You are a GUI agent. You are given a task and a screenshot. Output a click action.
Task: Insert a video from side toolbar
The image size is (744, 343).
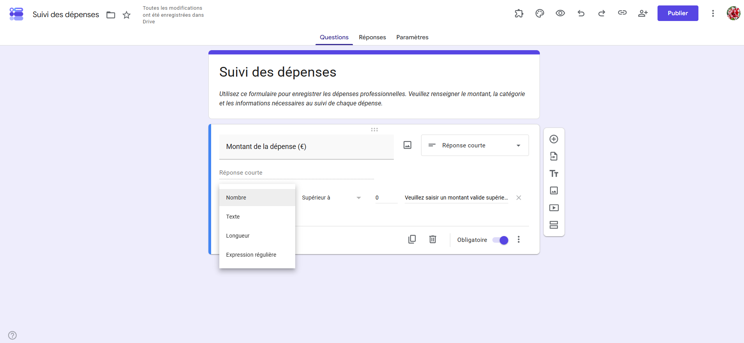[554, 208]
